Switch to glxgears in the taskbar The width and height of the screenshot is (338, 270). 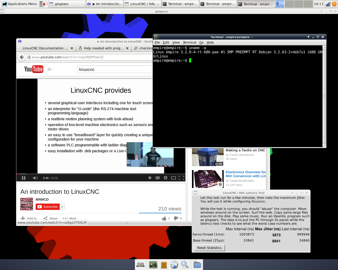tap(67, 4)
